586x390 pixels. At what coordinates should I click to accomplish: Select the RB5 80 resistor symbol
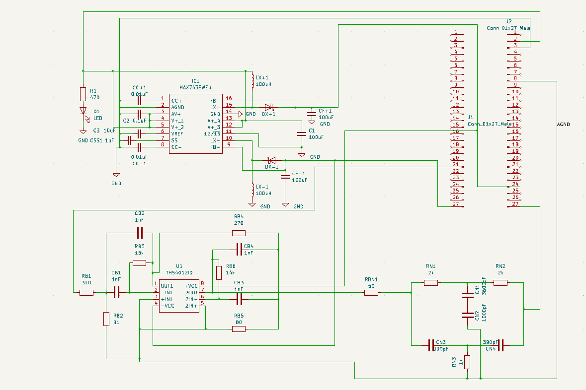(x=239, y=329)
